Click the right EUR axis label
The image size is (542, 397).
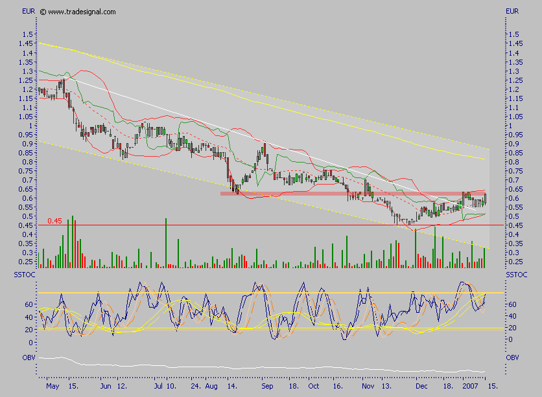pos(512,10)
